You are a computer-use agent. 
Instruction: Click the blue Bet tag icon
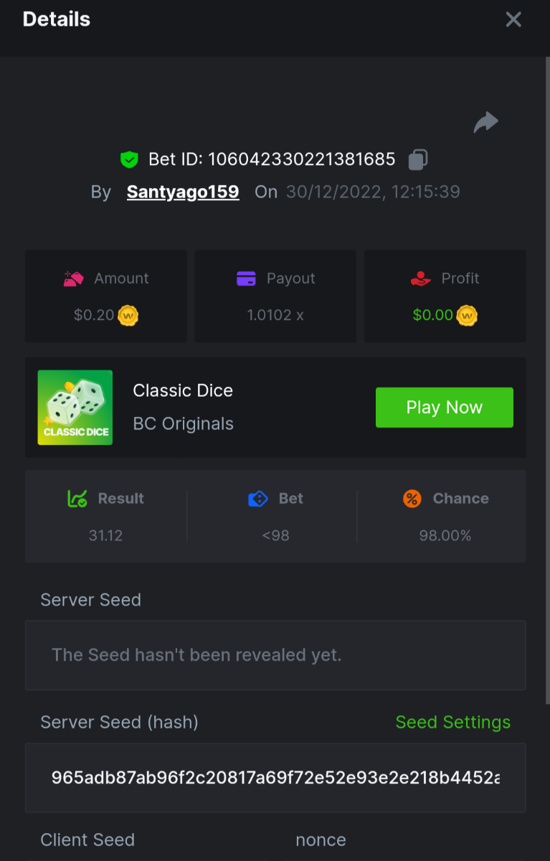(257, 499)
